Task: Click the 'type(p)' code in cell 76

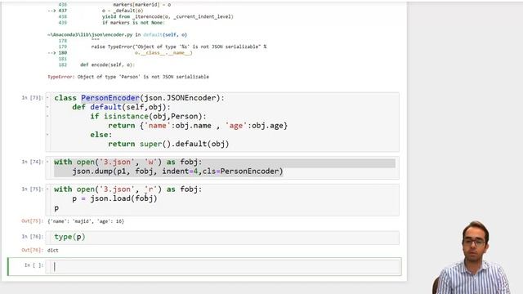Action: coord(69,237)
